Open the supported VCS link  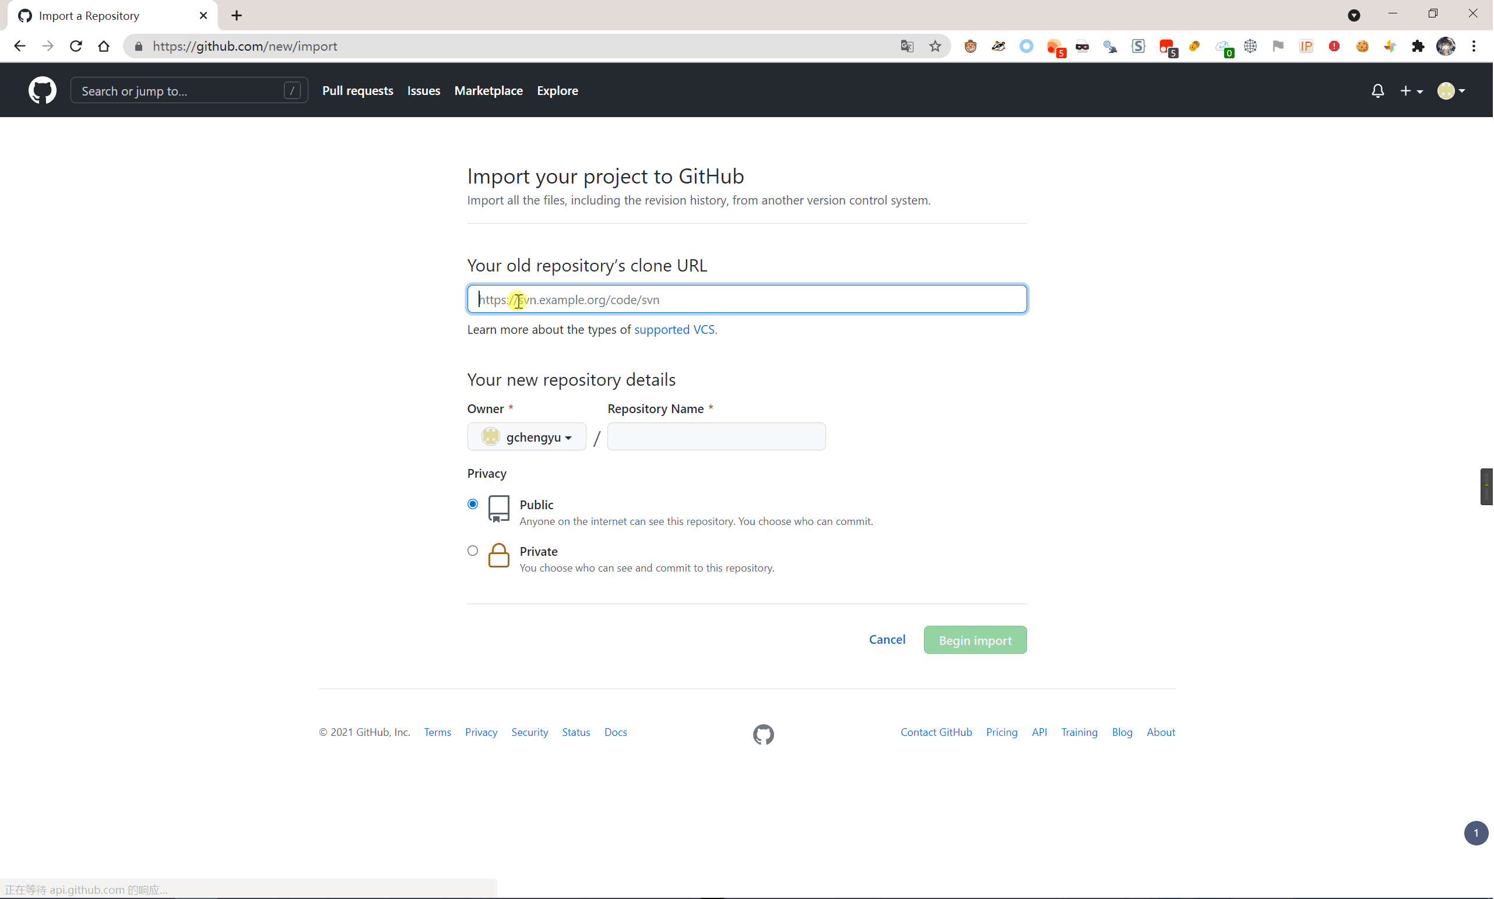click(x=675, y=329)
